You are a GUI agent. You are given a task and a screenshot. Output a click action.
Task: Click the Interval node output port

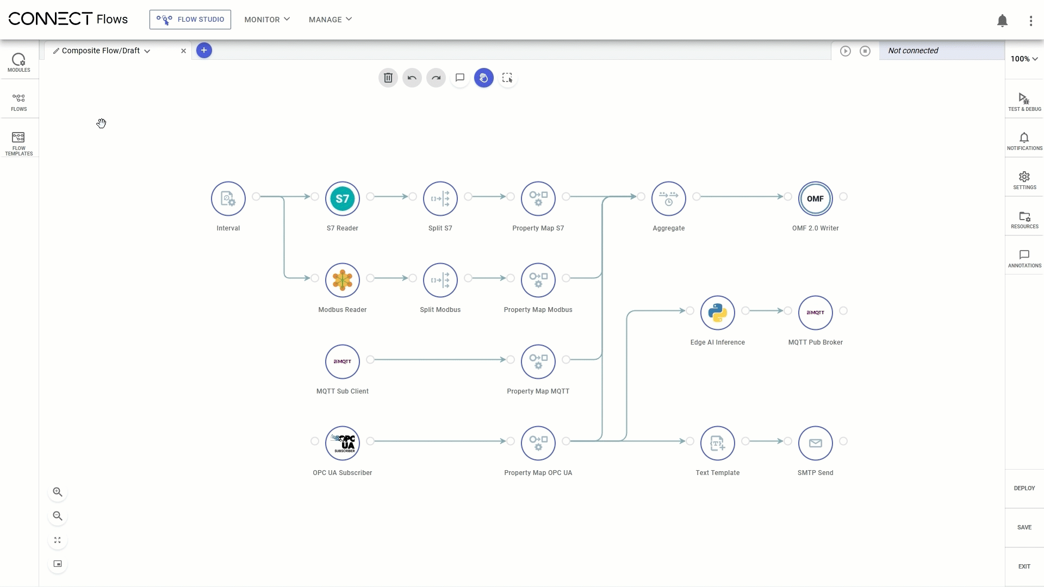(256, 197)
